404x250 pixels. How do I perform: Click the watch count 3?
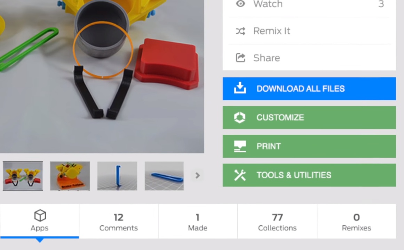(381, 4)
